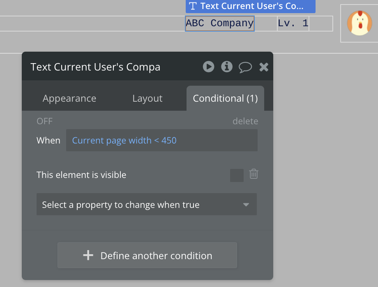Open the info icon in editor header

(x=227, y=67)
